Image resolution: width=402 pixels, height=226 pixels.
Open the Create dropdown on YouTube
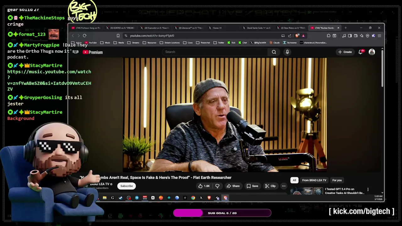click(x=345, y=52)
